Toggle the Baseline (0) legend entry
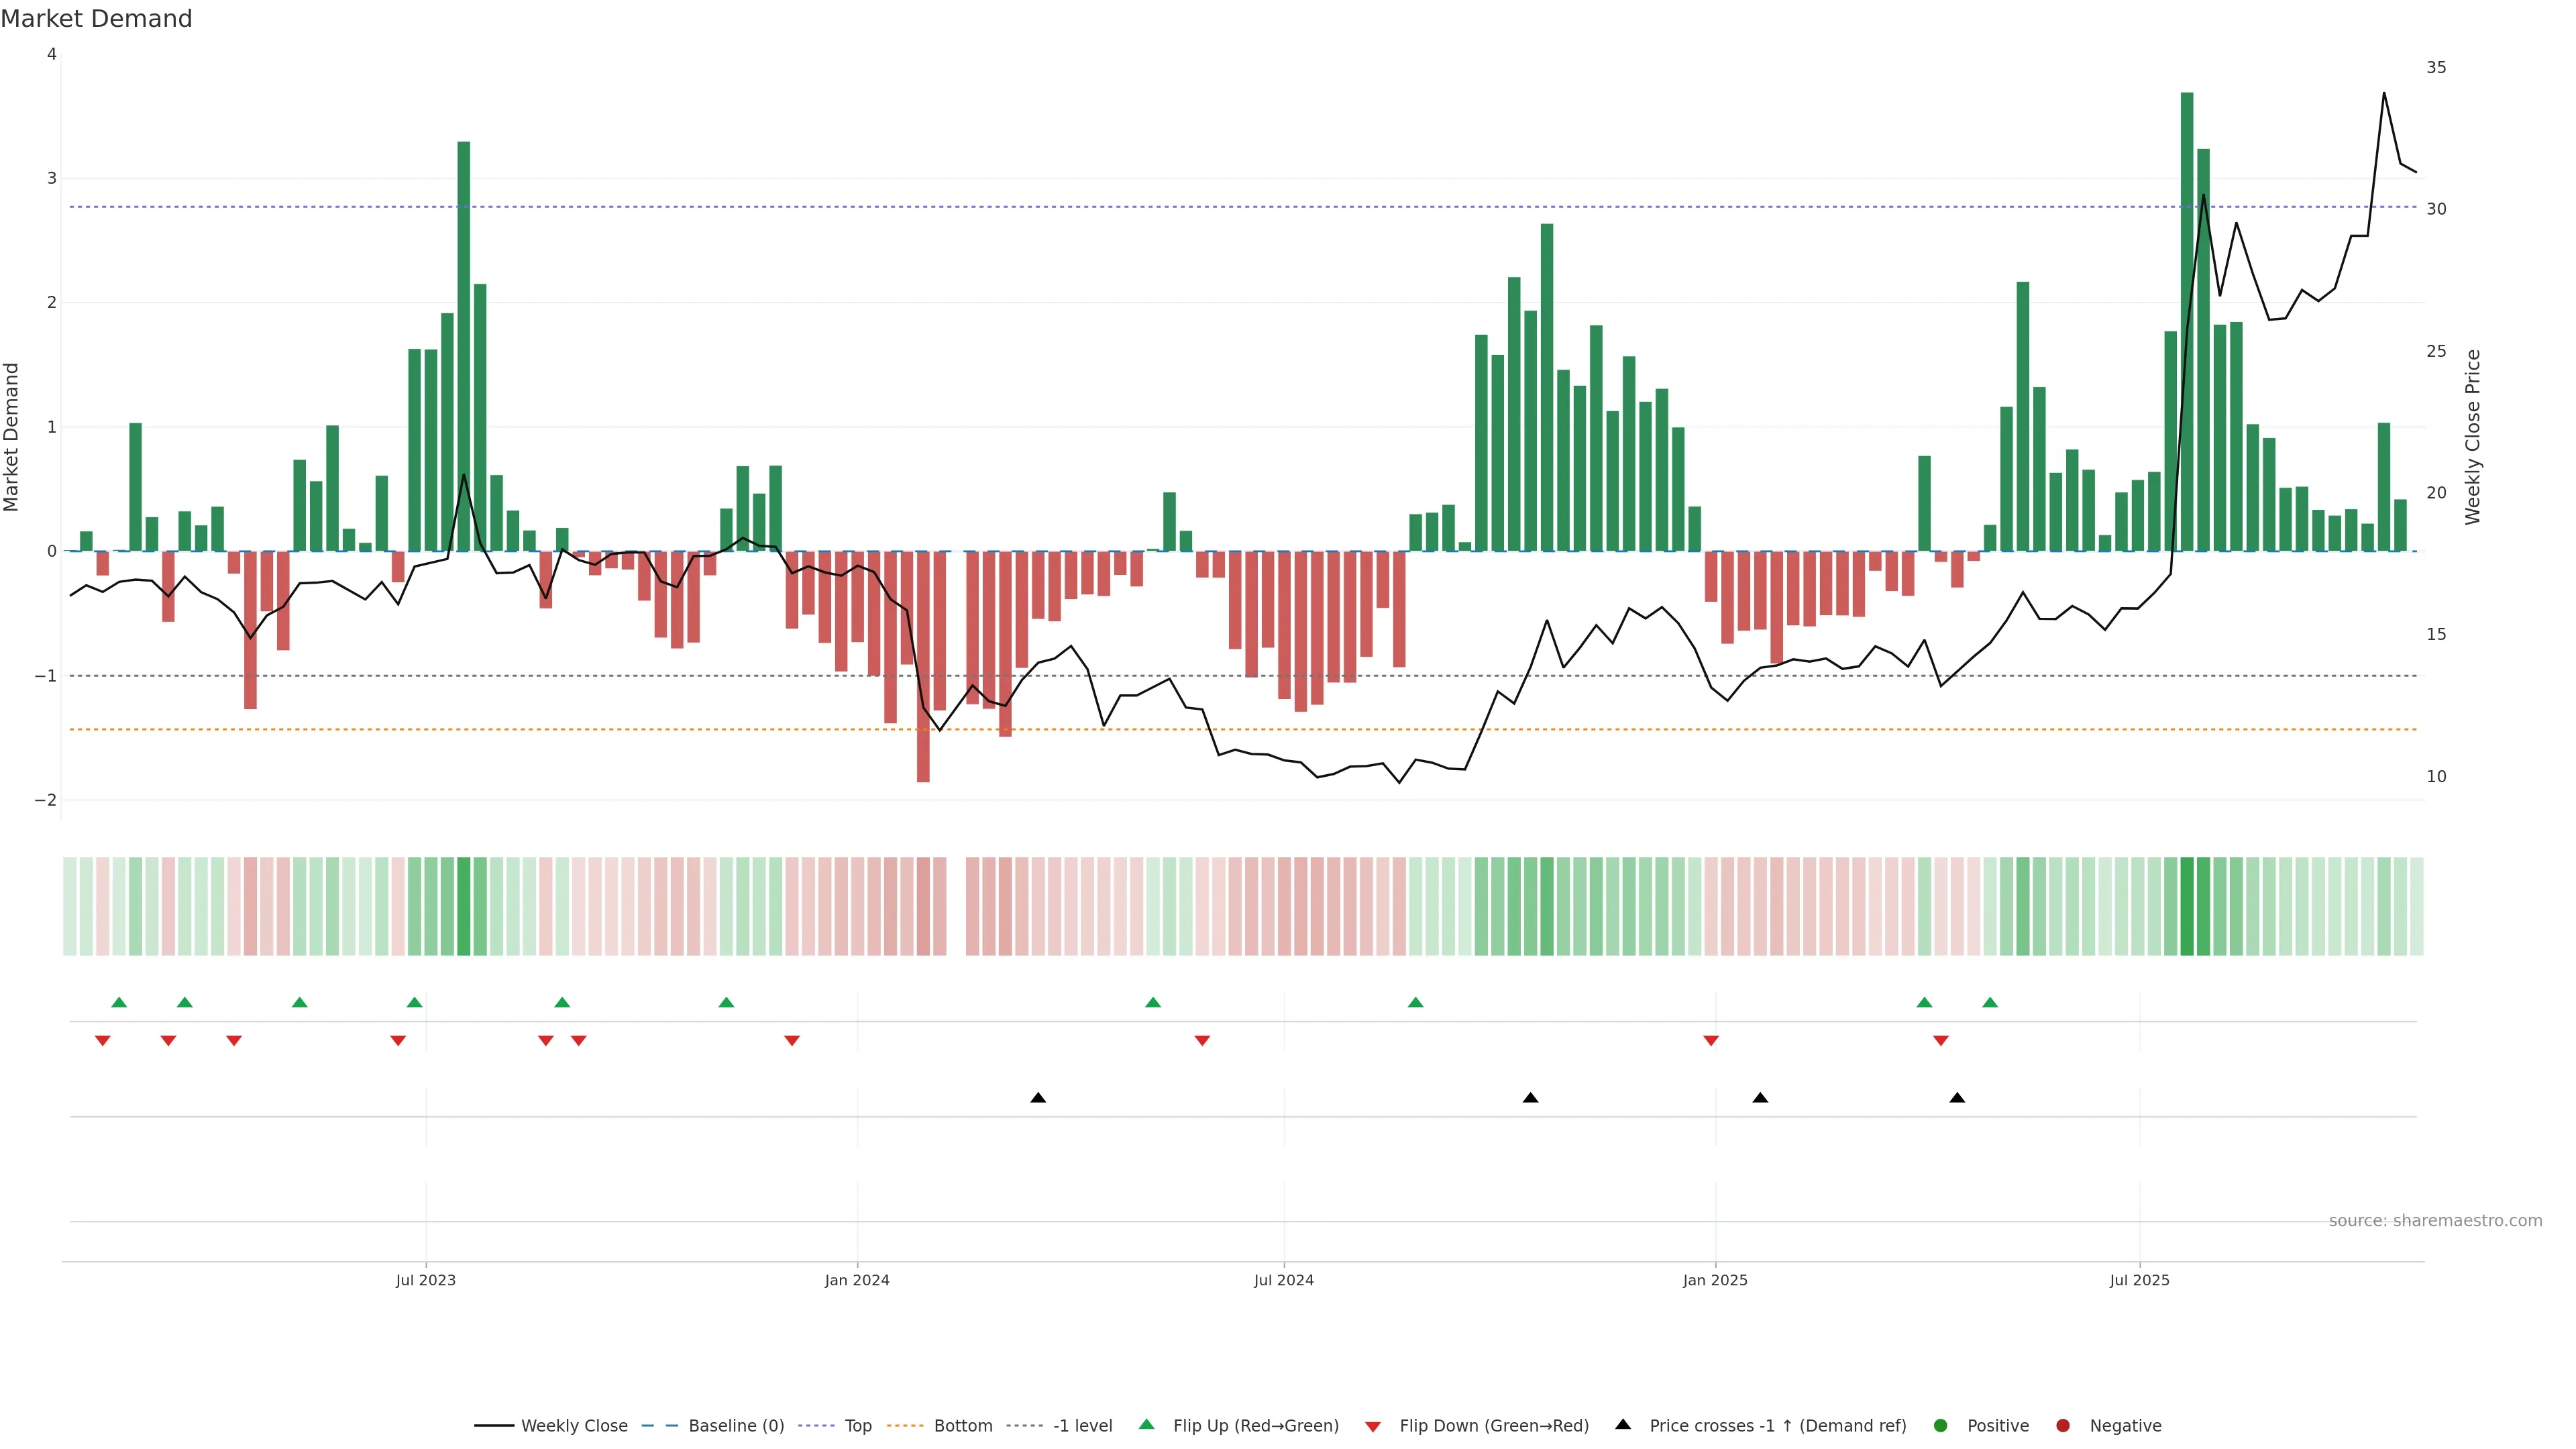The image size is (2576, 1449). 736,1426
